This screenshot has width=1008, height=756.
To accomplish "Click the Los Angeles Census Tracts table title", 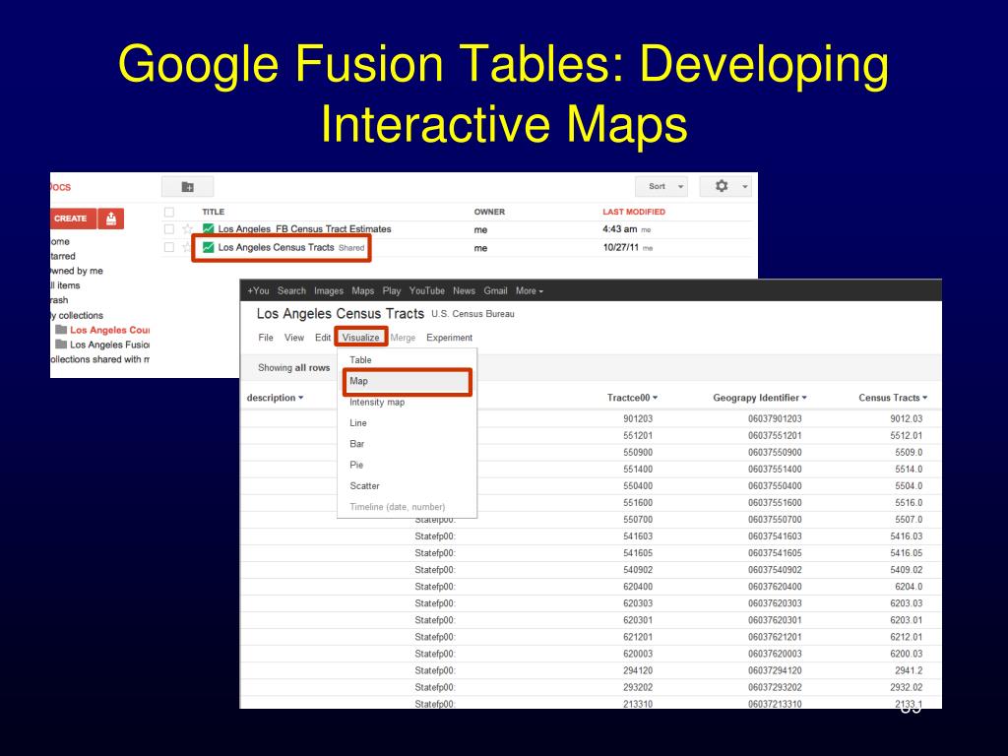I will click(x=340, y=314).
